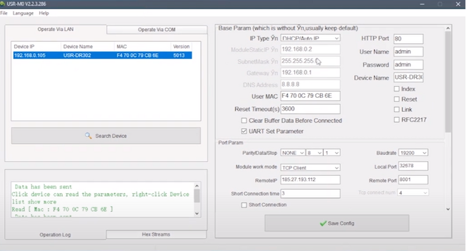This screenshot has height=251, width=466.
Task: Open the IP Type dropdown
Action: (x=310, y=38)
